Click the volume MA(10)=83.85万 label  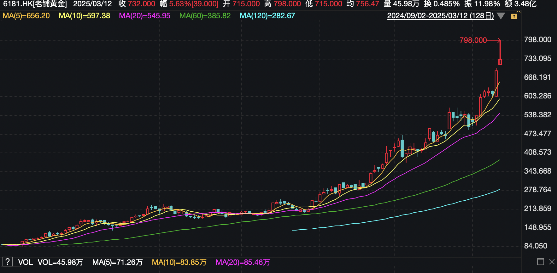pos(179,262)
